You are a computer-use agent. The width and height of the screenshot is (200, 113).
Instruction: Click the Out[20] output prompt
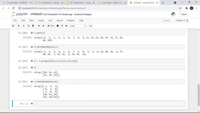pyautogui.click(x=27, y=38)
